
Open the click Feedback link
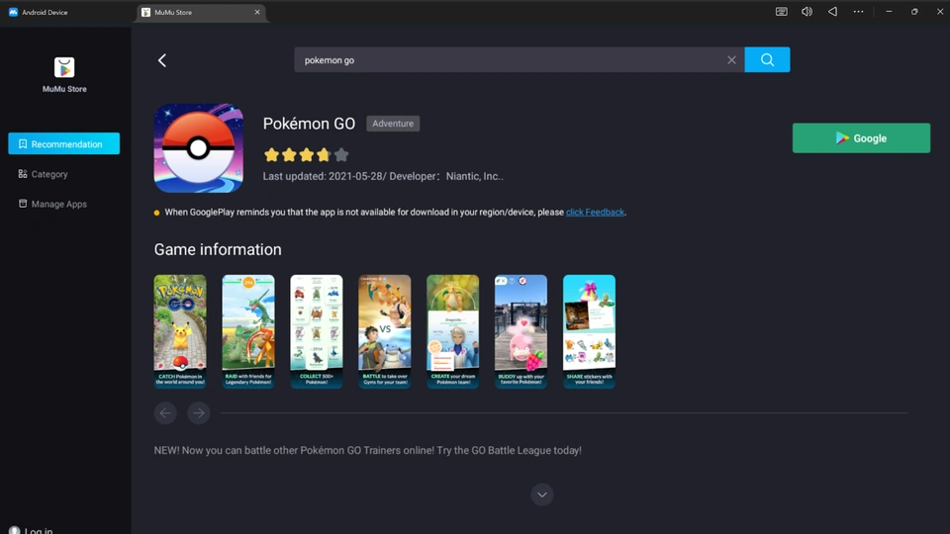595,212
